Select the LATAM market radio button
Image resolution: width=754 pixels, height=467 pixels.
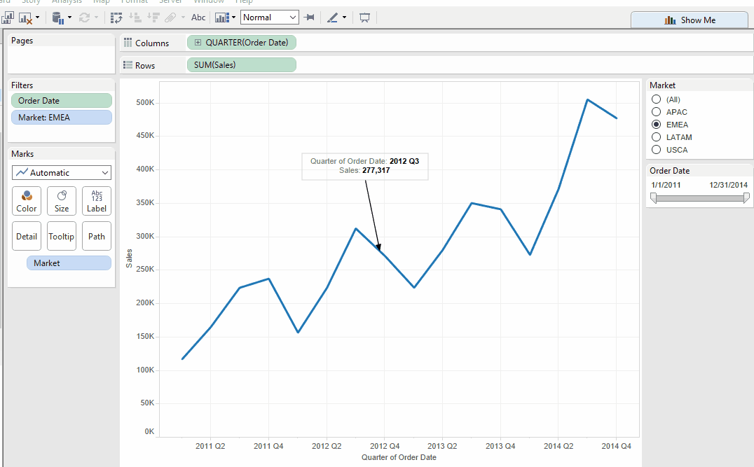click(x=657, y=137)
